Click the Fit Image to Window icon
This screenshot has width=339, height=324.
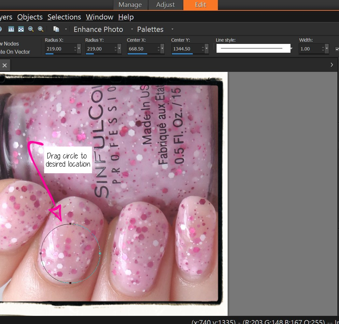coord(21,29)
